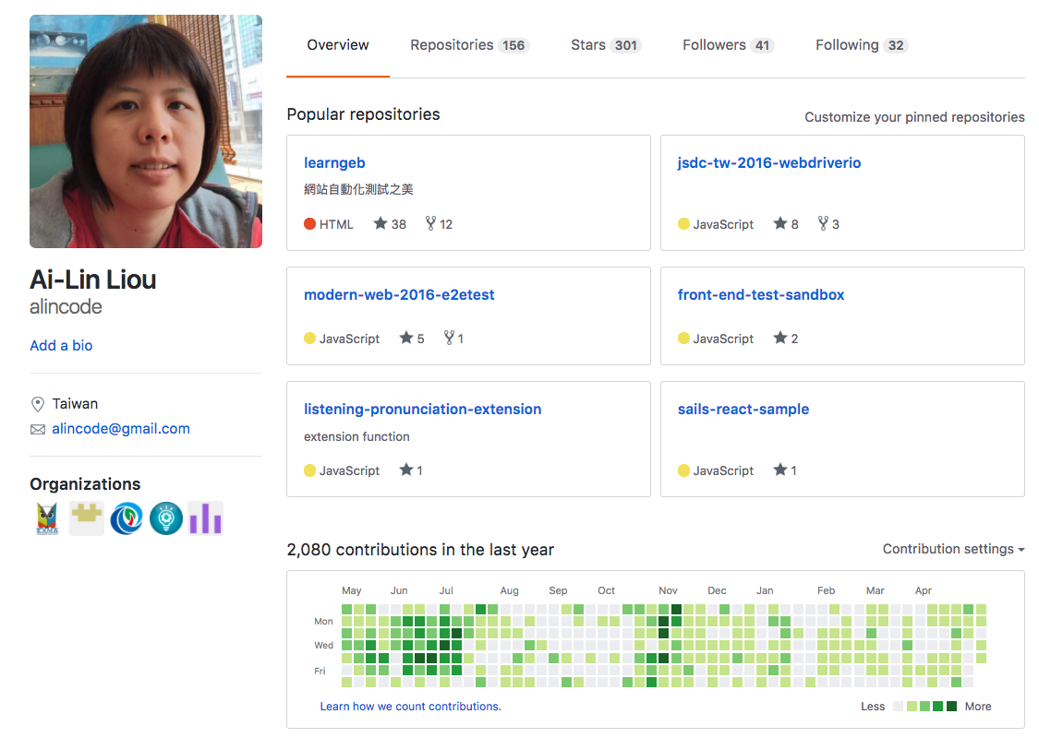This screenshot has width=1039, height=738.
Task: Click the darkest green legend square
Action: (x=951, y=707)
